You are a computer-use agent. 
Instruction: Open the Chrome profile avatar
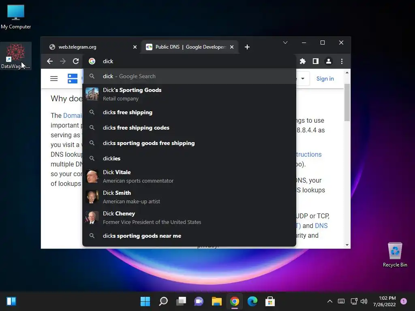[329, 62]
